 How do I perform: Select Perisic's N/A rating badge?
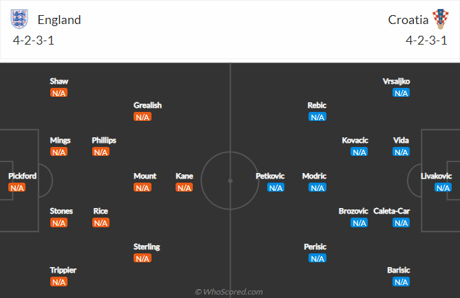point(317,258)
